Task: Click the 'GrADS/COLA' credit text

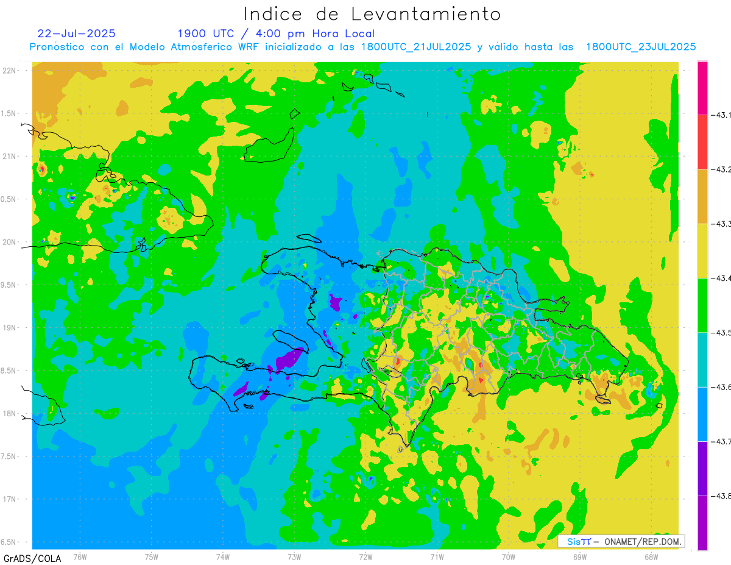Action: tap(32, 558)
